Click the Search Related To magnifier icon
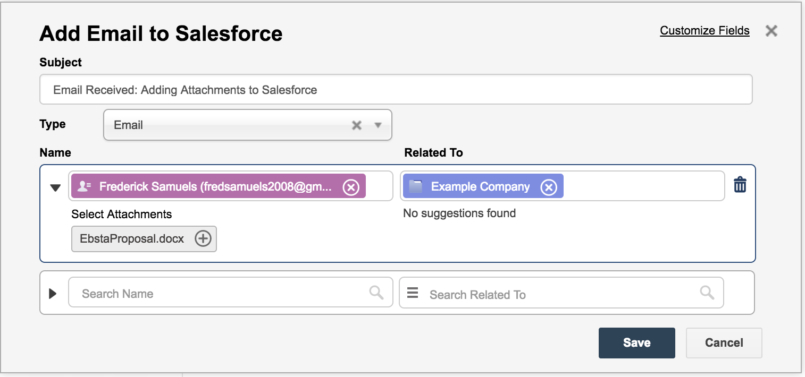The width and height of the screenshot is (805, 377). (707, 293)
